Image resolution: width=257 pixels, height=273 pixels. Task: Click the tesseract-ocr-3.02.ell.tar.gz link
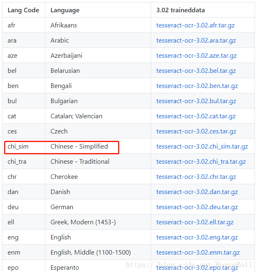coord(195,222)
